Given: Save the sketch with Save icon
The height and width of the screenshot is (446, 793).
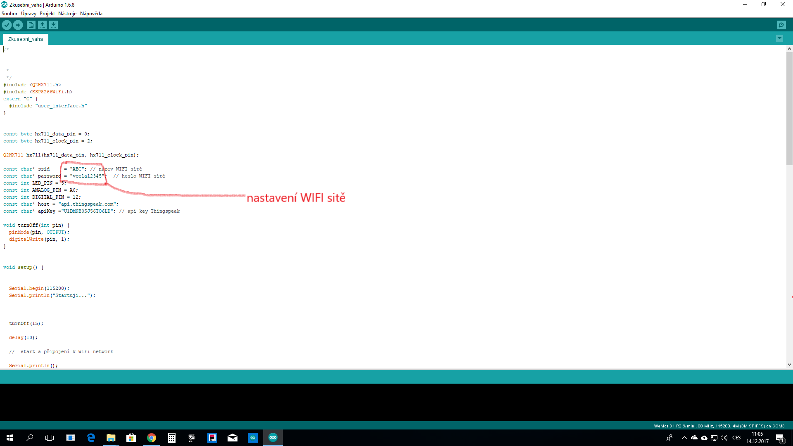Looking at the screenshot, I should [53, 25].
